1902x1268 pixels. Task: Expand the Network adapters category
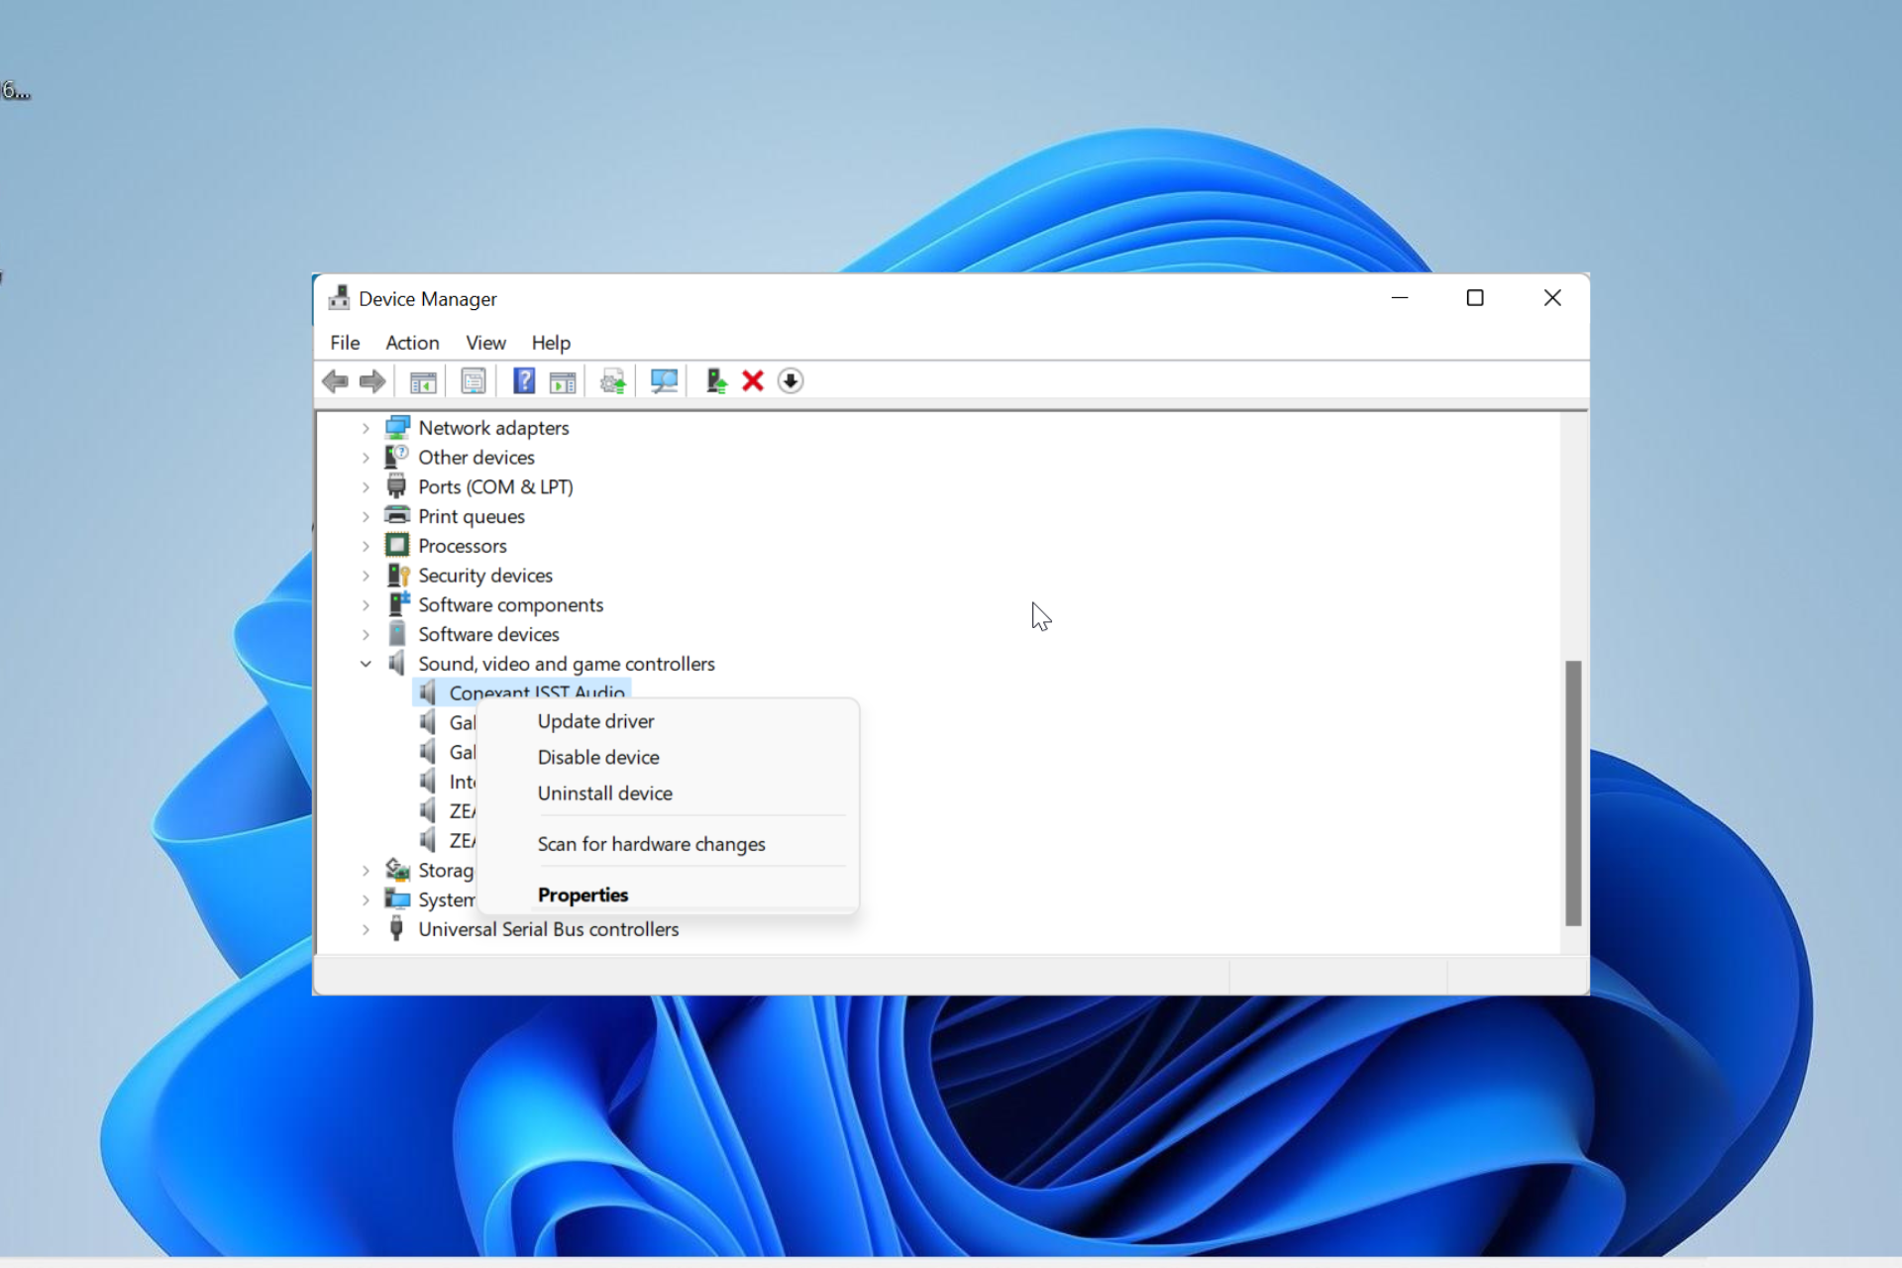click(x=368, y=427)
